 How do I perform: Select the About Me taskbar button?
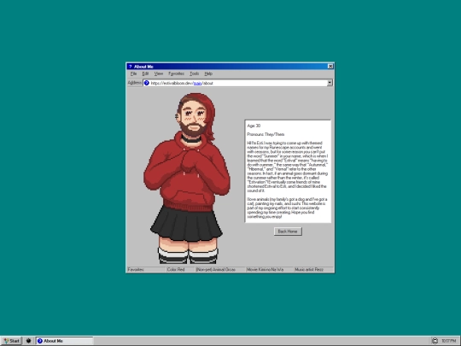coord(64,341)
